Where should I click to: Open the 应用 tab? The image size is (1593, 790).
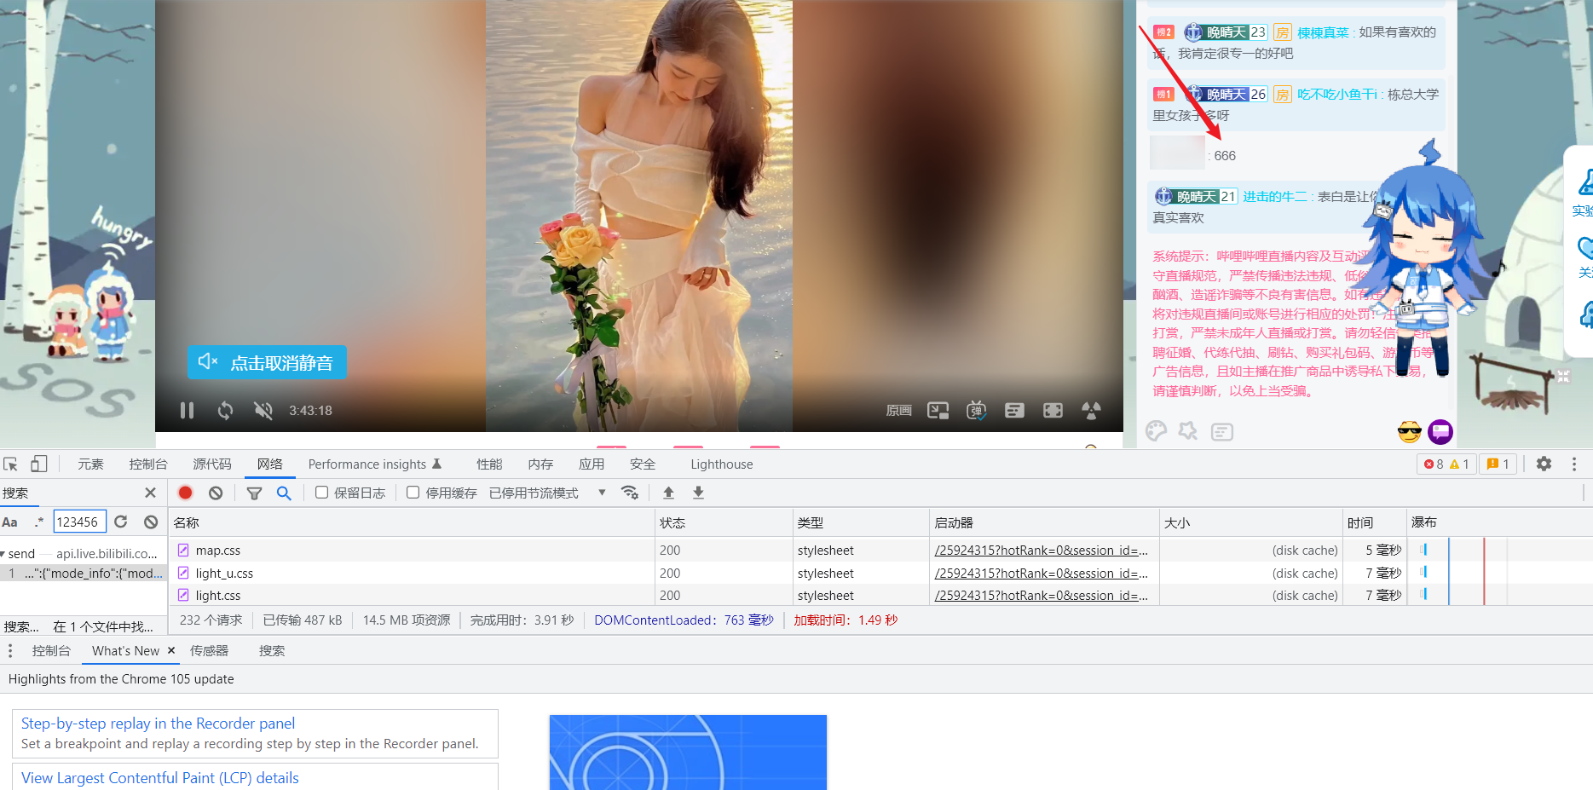tap(592, 464)
